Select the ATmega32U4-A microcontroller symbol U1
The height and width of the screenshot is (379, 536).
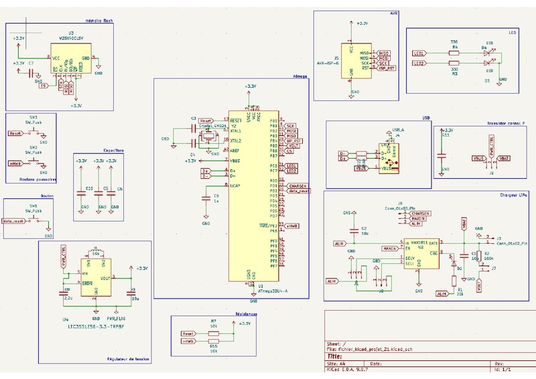(x=254, y=196)
